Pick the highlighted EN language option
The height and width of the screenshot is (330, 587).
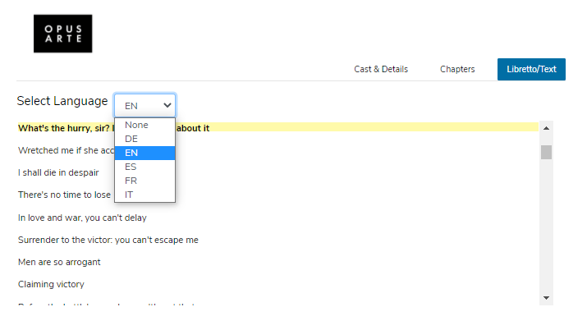(131, 153)
